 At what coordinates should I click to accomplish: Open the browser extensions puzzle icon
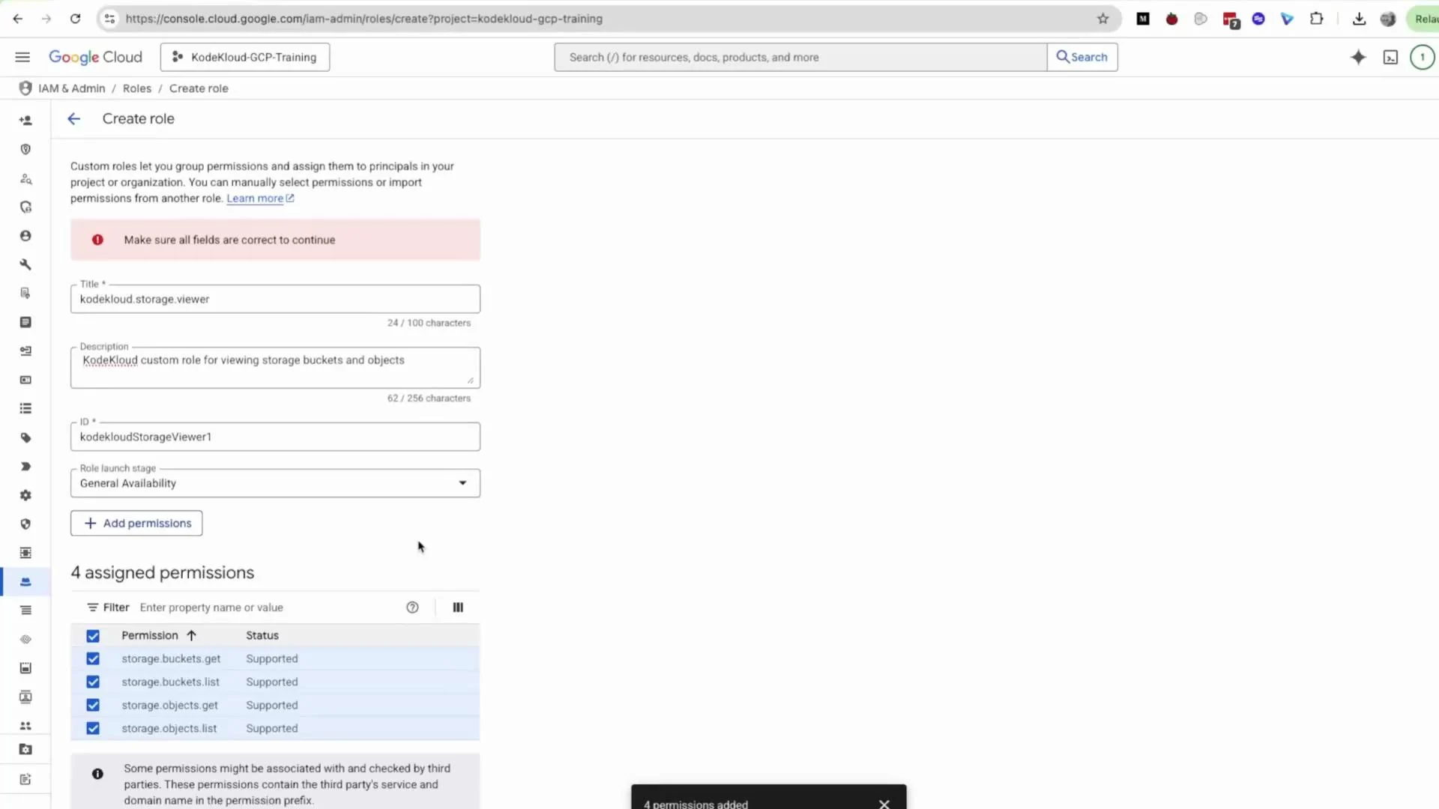[1316, 19]
